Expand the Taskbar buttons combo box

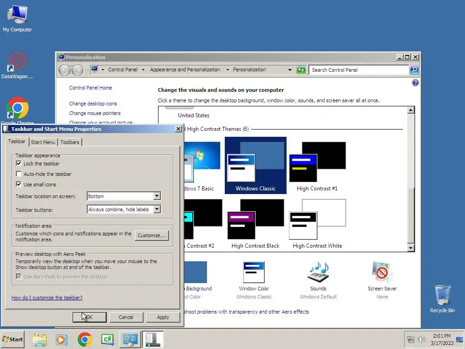[x=157, y=209]
